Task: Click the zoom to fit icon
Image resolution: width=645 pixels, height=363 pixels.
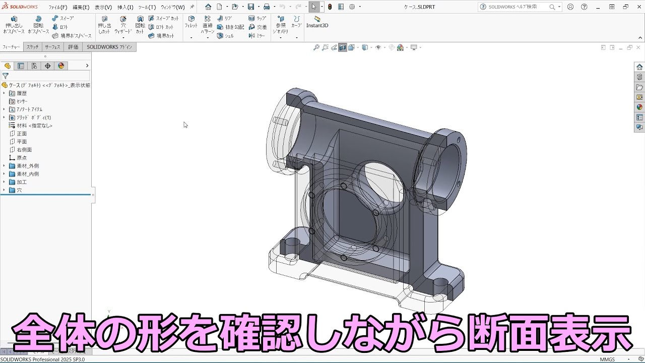Action: (x=316, y=48)
